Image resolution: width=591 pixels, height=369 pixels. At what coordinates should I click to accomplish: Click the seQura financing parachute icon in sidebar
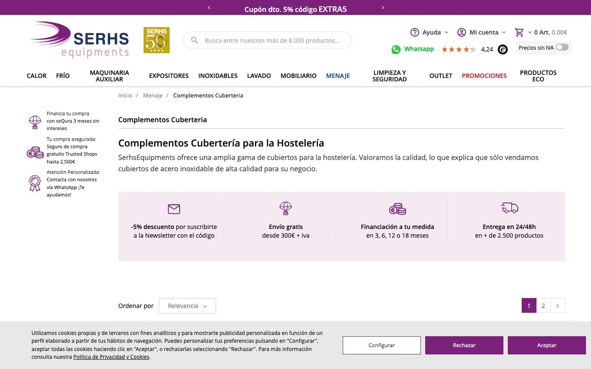[x=35, y=122]
